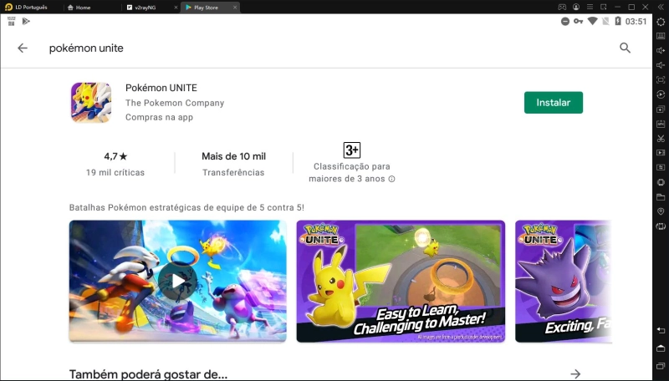The image size is (669, 381).
Task: Open the Easy to Learn Pikachu screenshot
Action: 401,282
